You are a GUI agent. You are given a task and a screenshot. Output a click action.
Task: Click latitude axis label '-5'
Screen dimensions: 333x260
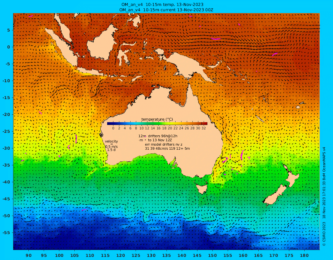[x=7, y=64]
